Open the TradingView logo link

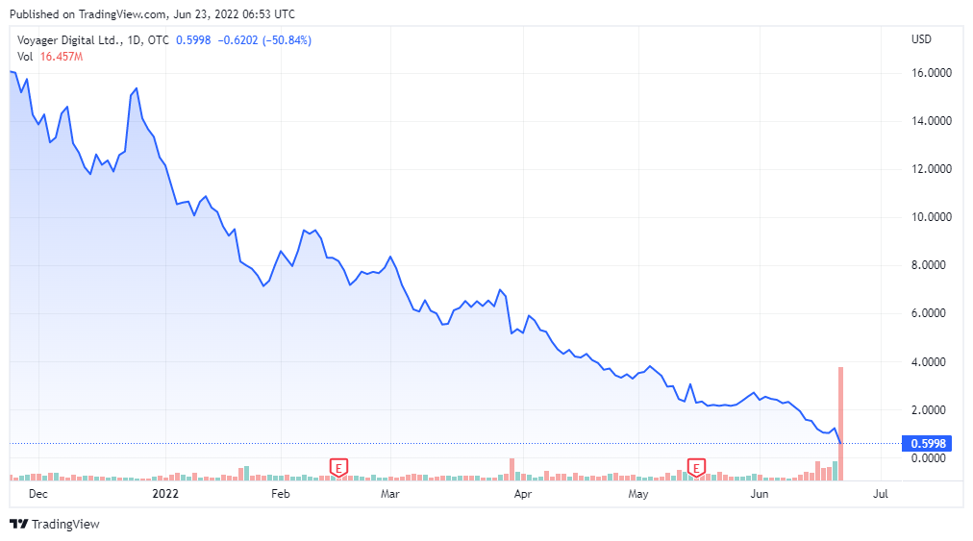point(55,525)
